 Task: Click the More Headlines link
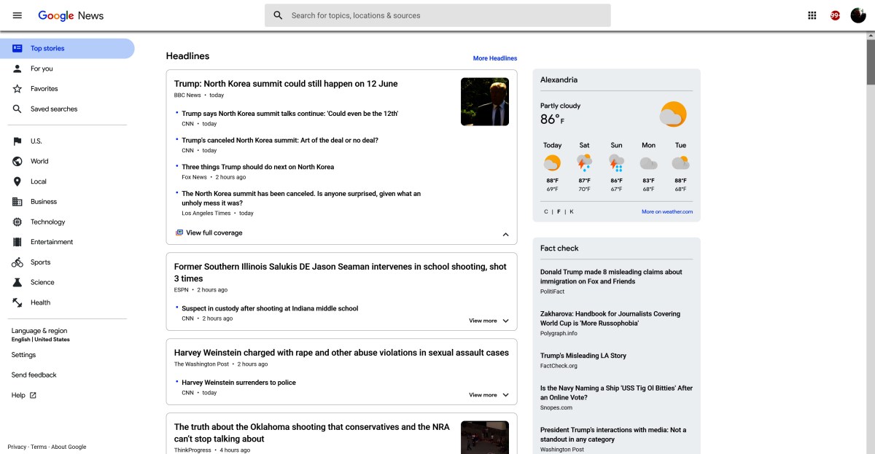click(x=495, y=58)
